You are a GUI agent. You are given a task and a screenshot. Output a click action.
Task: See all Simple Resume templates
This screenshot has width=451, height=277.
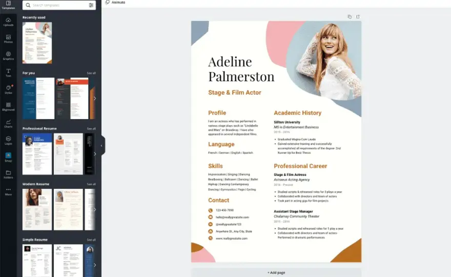coord(91,240)
